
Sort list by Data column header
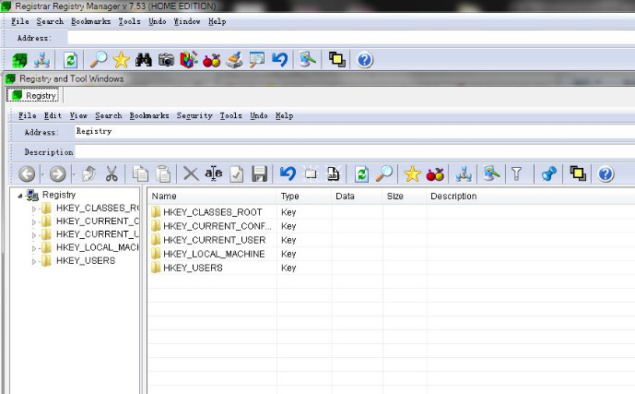357,197
